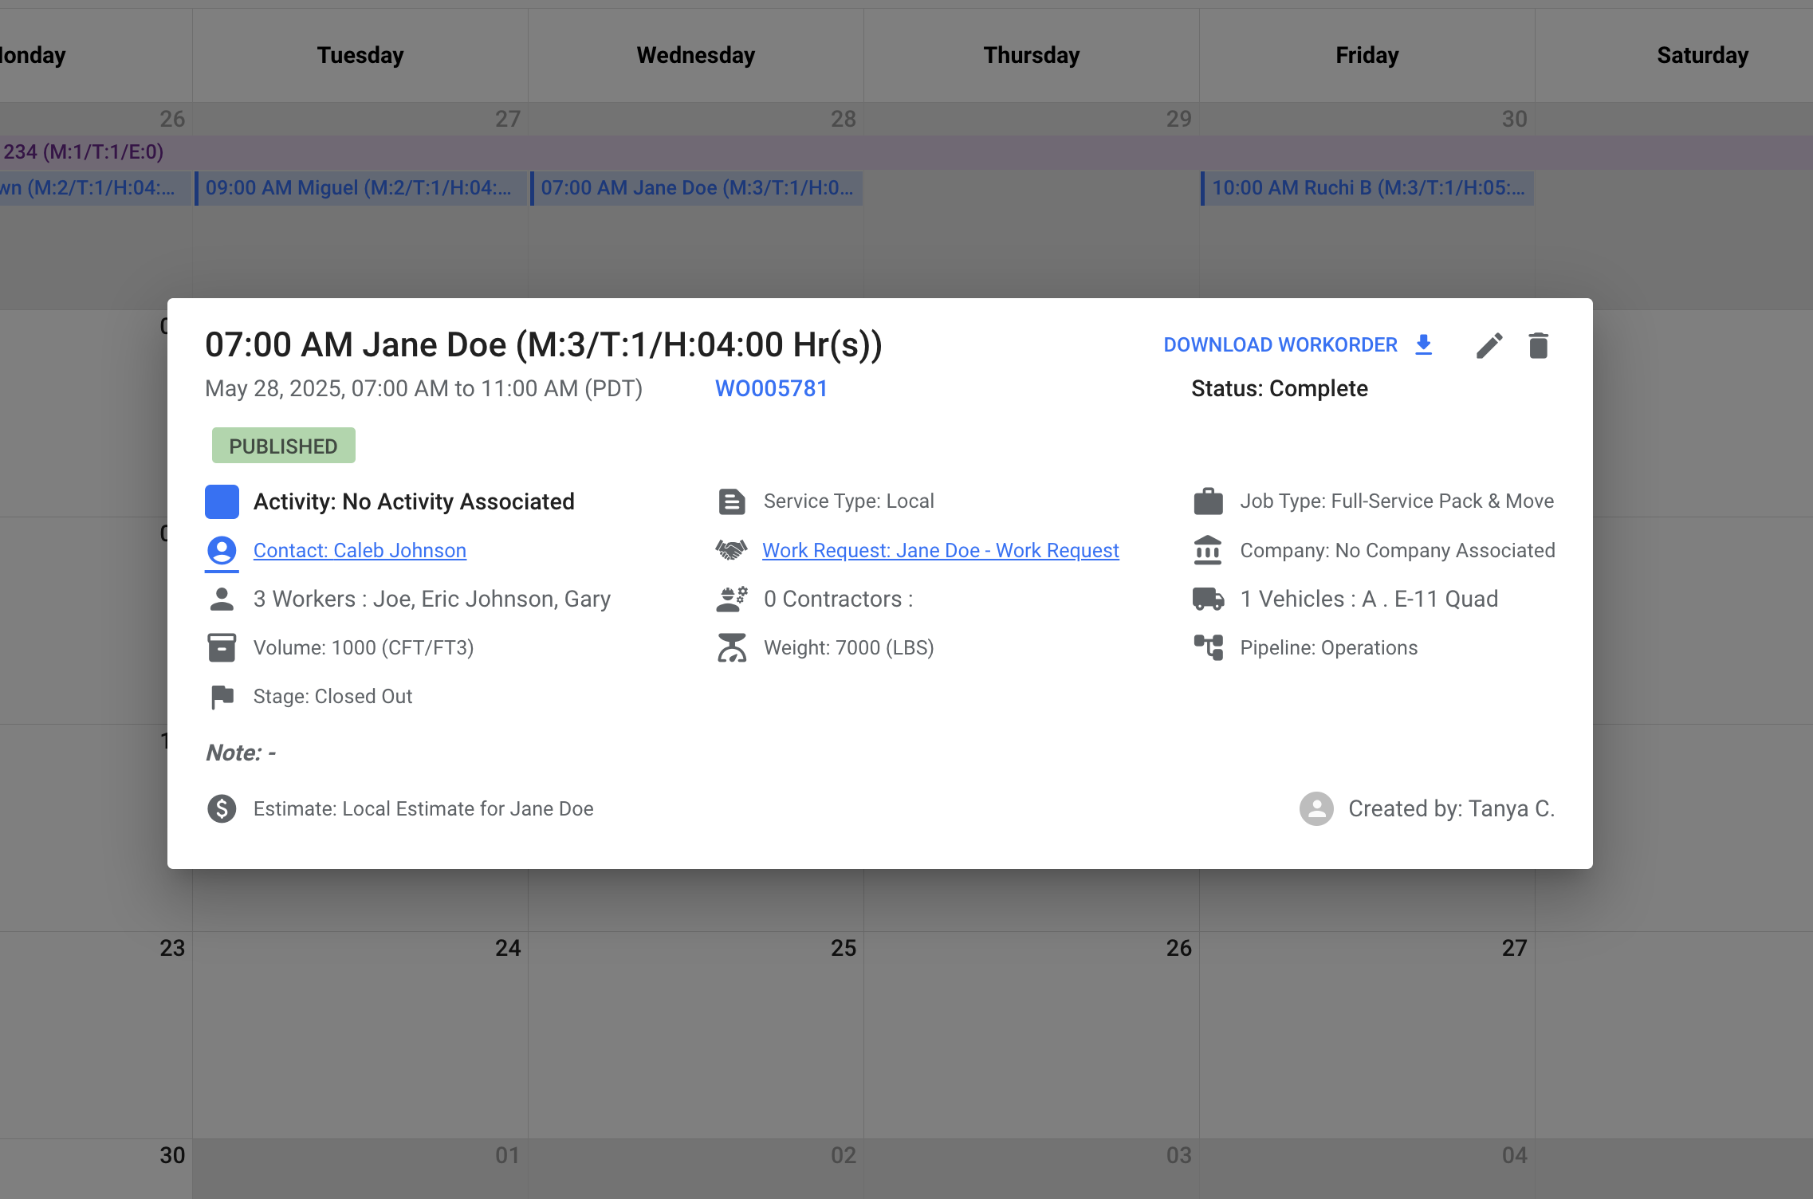Click the pencil edit icon
The width and height of the screenshot is (1813, 1199).
[x=1489, y=346]
